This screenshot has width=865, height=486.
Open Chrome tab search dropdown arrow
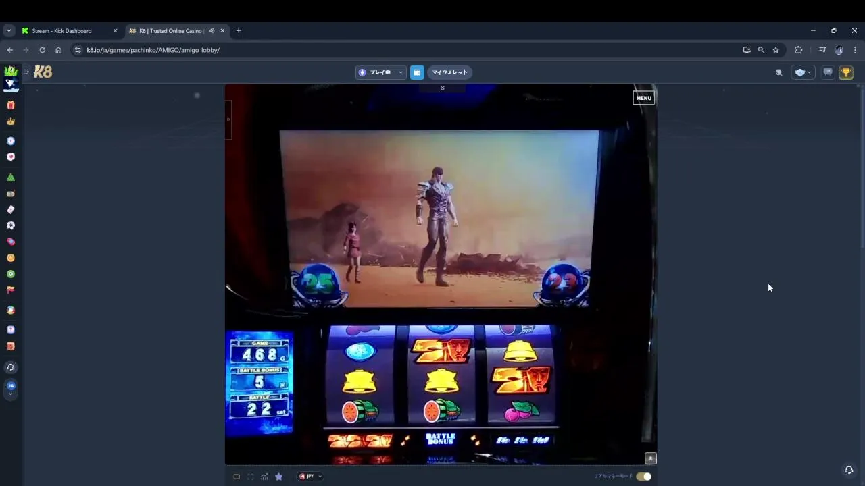point(9,31)
